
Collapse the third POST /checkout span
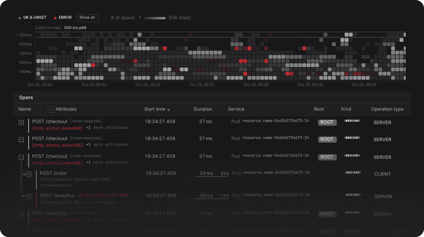pyautogui.click(x=21, y=157)
